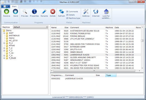Screen dimensions: 146x100
Task: Expand the T_PLUS folder node
Action: point(4,58)
